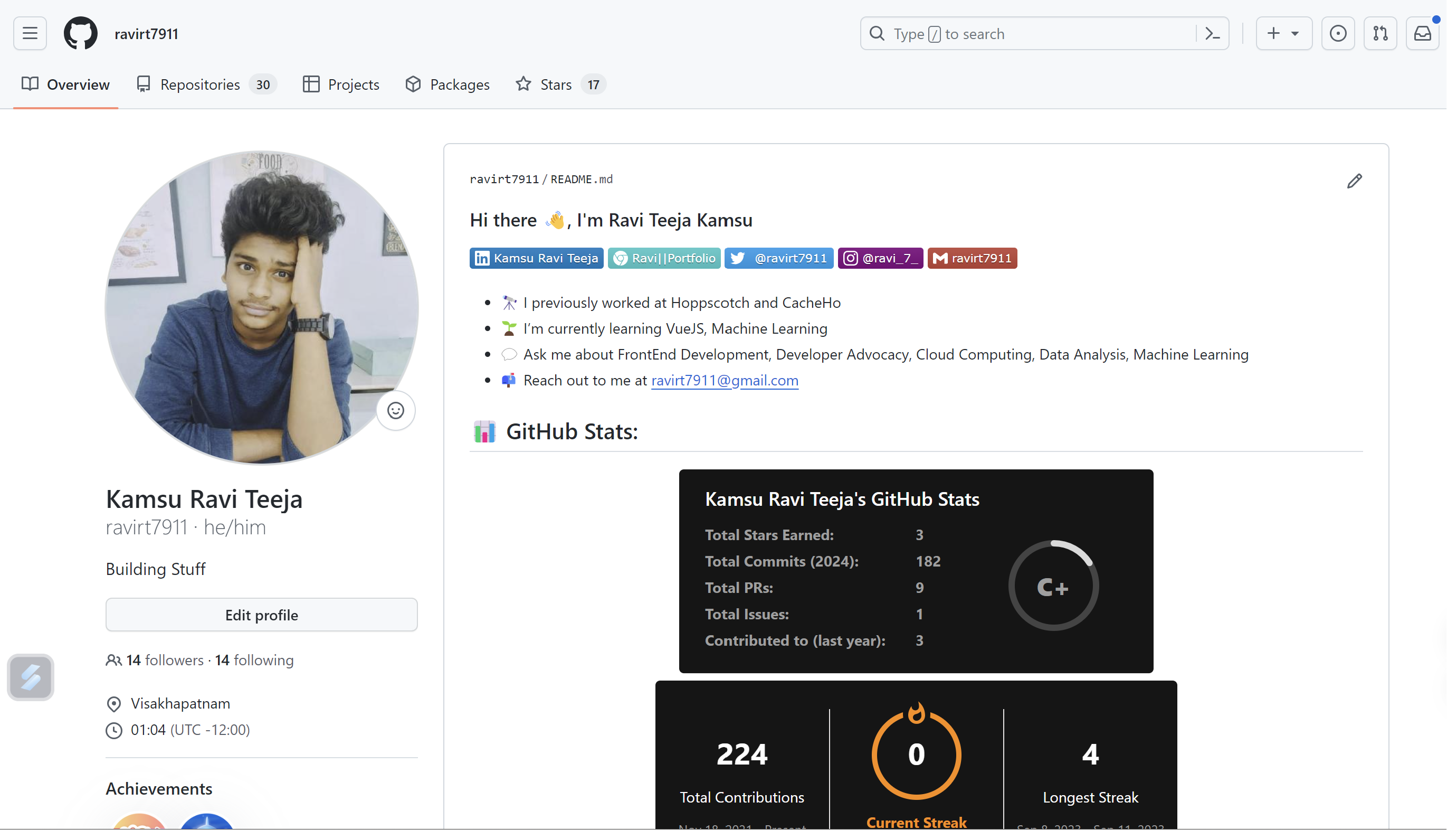Click the ravirt7911@gmail.com email link

tap(725, 380)
